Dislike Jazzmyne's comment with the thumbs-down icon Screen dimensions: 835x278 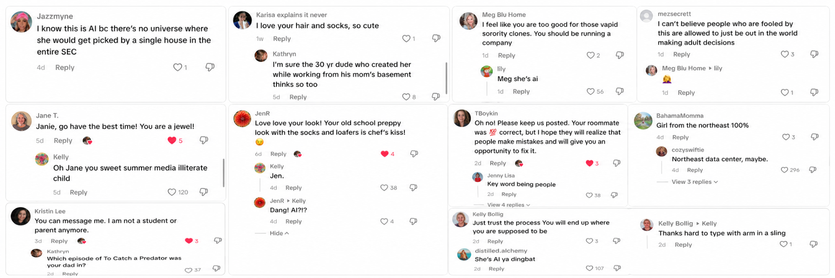210,67
